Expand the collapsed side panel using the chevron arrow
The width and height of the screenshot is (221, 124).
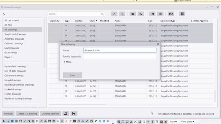pos(4,14)
